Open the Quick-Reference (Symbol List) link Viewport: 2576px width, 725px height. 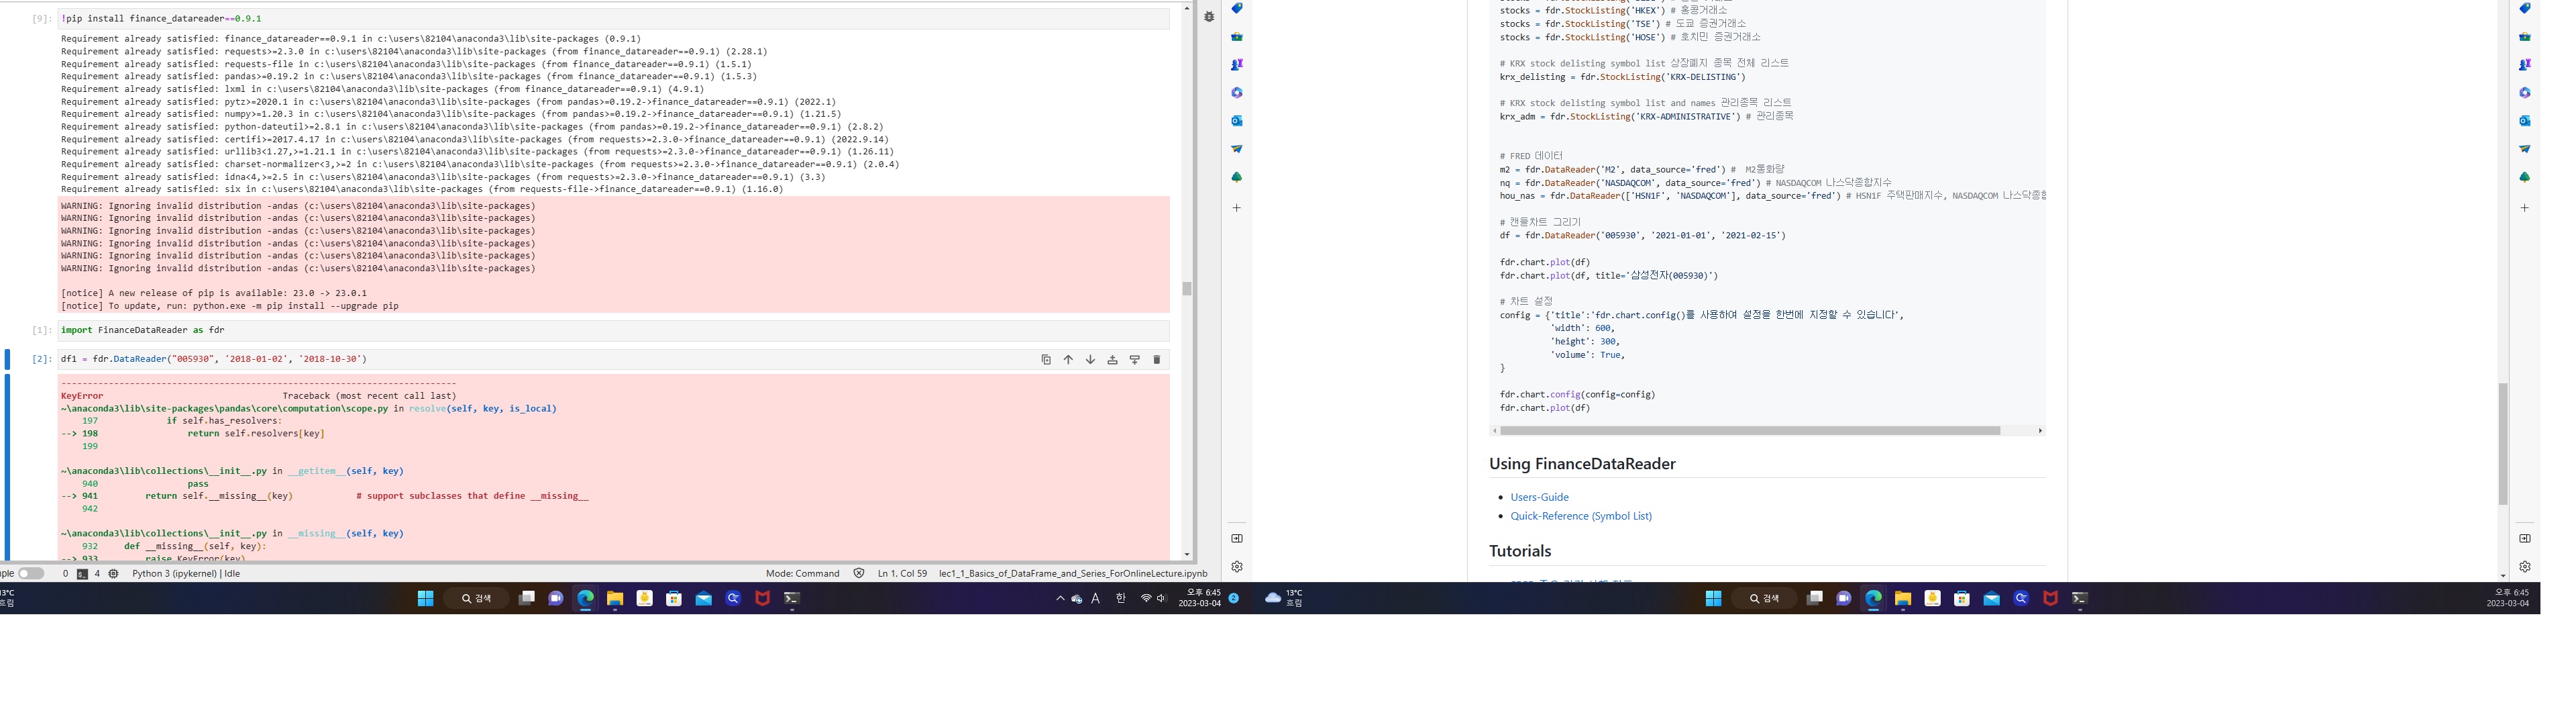[1581, 517]
